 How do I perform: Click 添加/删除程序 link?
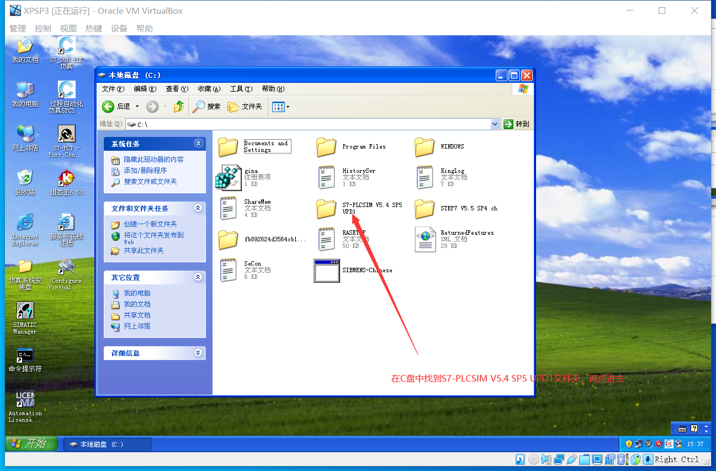tap(145, 171)
